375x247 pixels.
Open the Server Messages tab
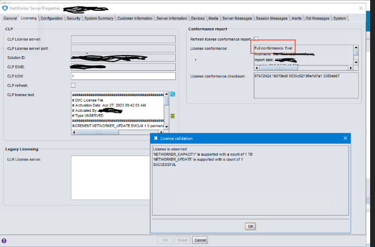pyautogui.click(x=237, y=18)
